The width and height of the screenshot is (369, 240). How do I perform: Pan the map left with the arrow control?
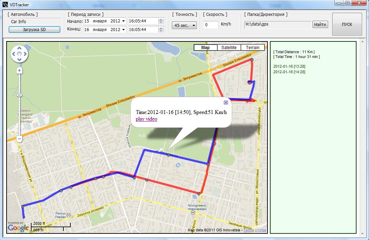[x=14, y=54]
